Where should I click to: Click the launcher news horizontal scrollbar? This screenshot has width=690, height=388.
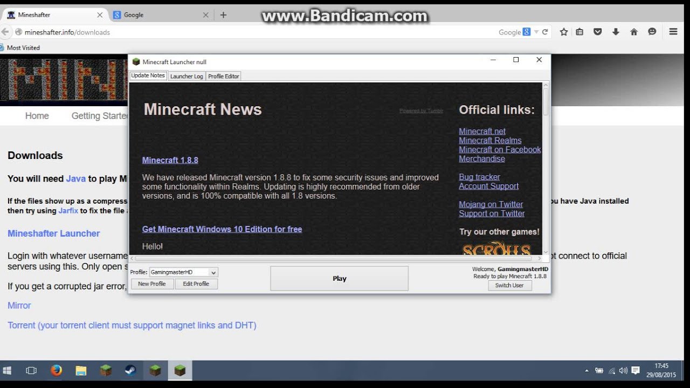335,259
